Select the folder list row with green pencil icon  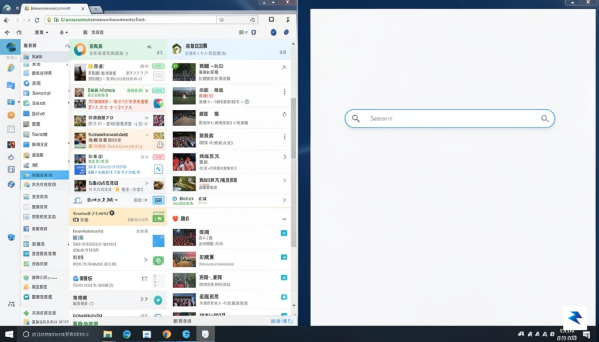tap(44, 103)
